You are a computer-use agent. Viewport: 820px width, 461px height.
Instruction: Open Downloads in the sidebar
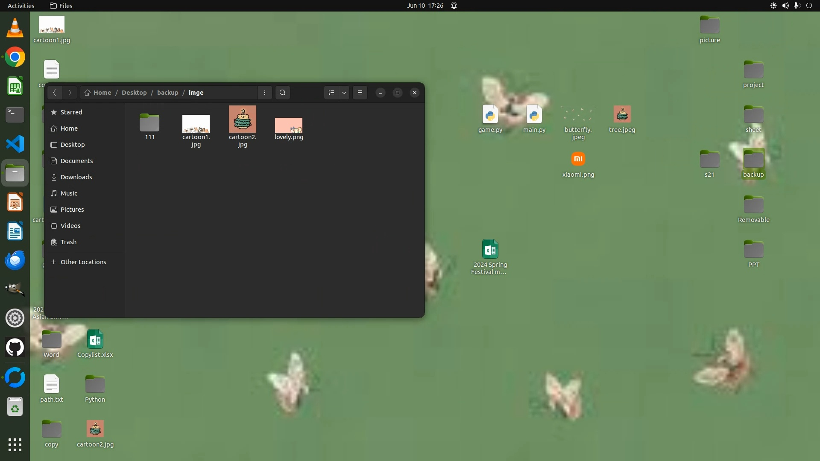(76, 177)
